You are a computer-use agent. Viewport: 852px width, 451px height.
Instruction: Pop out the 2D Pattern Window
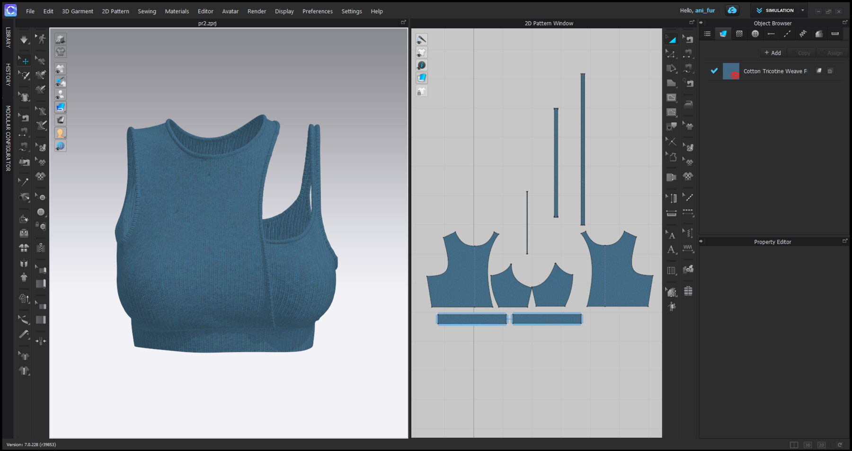(692, 22)
